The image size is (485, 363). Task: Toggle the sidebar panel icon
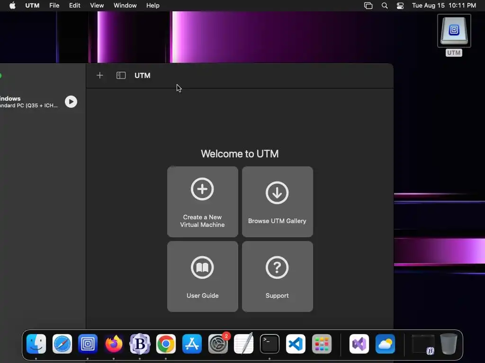121,75
